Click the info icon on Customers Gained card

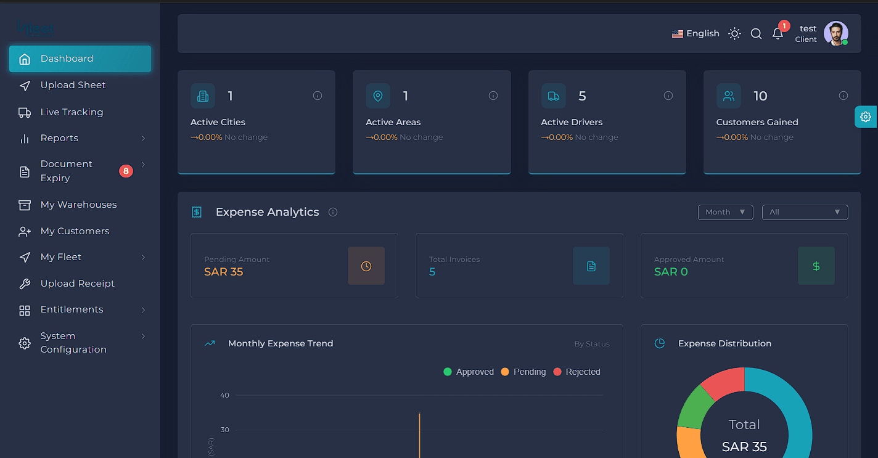click(843, 96)
